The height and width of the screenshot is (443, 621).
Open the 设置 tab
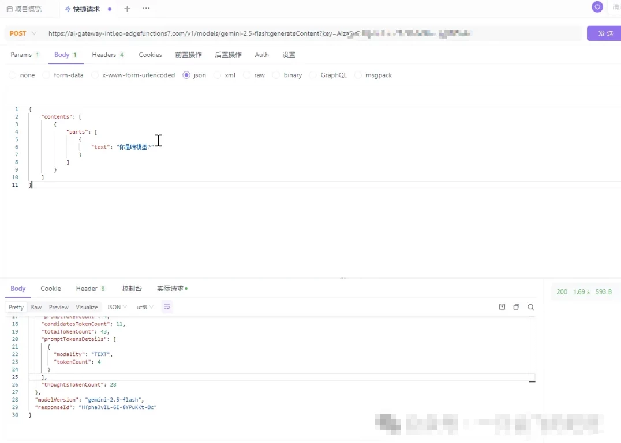(x=289, y=55)
